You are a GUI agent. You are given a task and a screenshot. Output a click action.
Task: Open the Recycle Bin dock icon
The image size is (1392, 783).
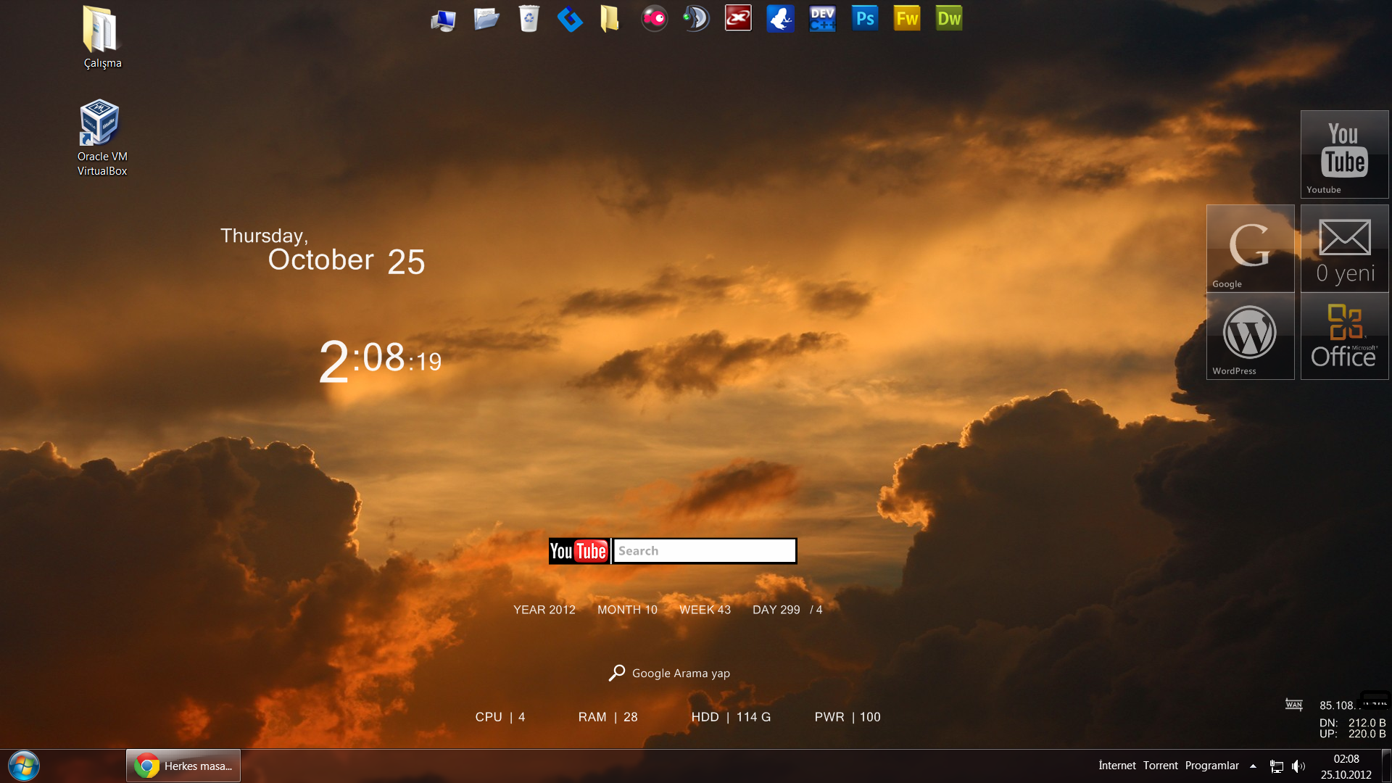point(529,19)
